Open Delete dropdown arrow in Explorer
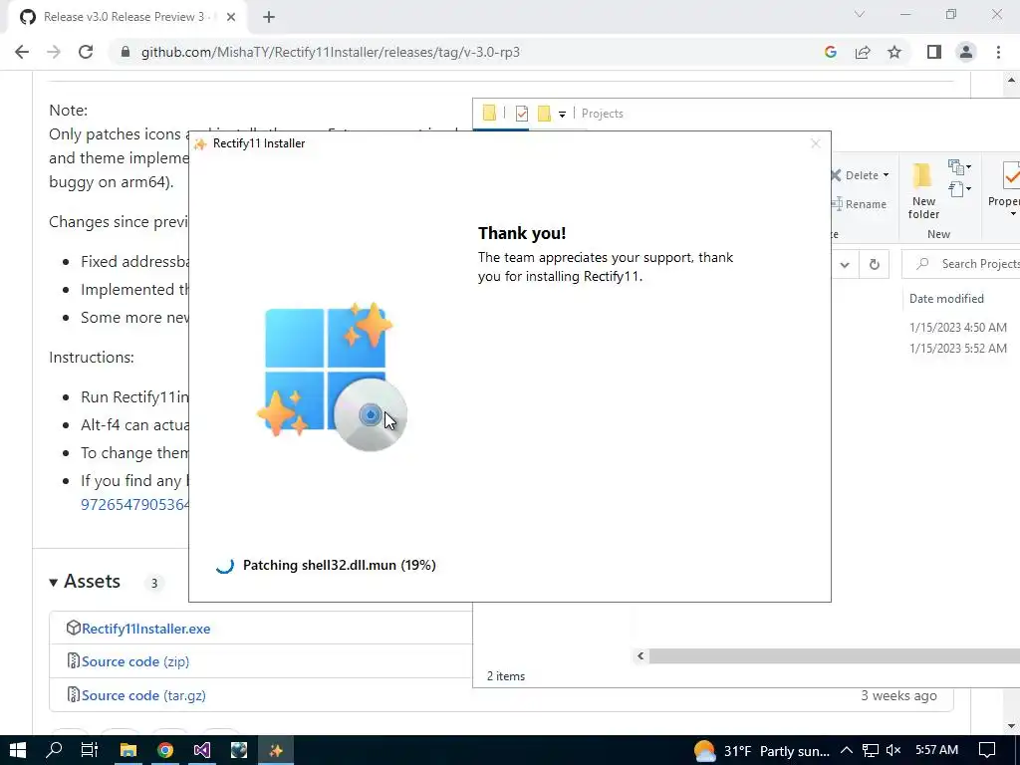 pos(886,175)
